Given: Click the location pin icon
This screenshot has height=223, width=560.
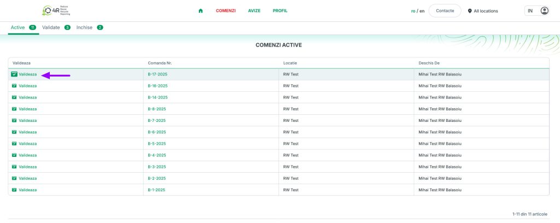Looking at the screenshot, I should click(470, 11).
